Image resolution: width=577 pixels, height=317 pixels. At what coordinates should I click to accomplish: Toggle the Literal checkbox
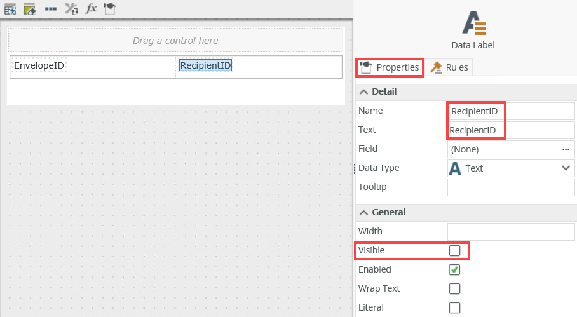(x=454, y=308)
